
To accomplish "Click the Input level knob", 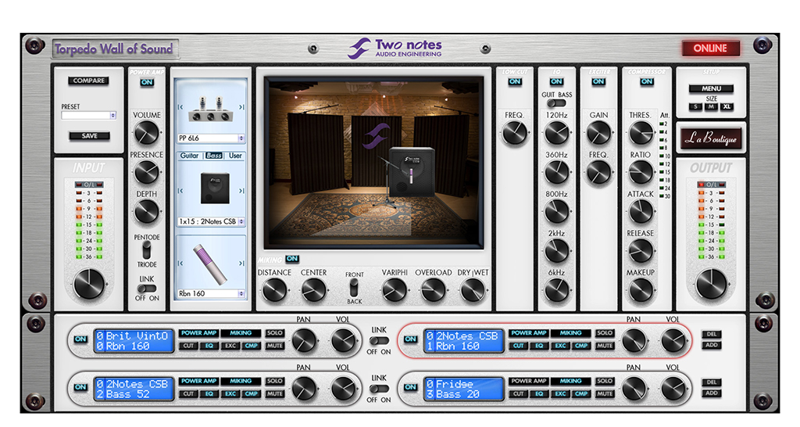I will (88, 285).
